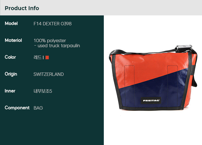Click the bag's shoulder strap buckle
This screenshot has height=145, width=202.
[184, 48]
